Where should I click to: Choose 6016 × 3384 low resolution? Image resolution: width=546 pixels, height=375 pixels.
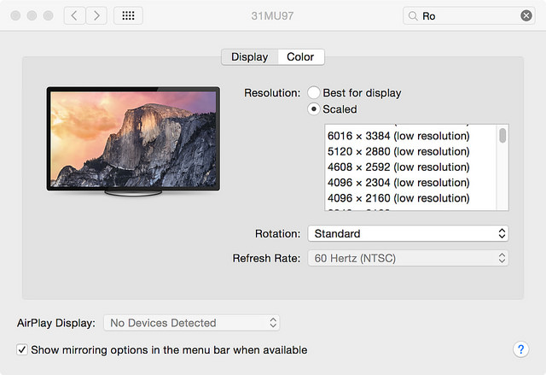398,136
